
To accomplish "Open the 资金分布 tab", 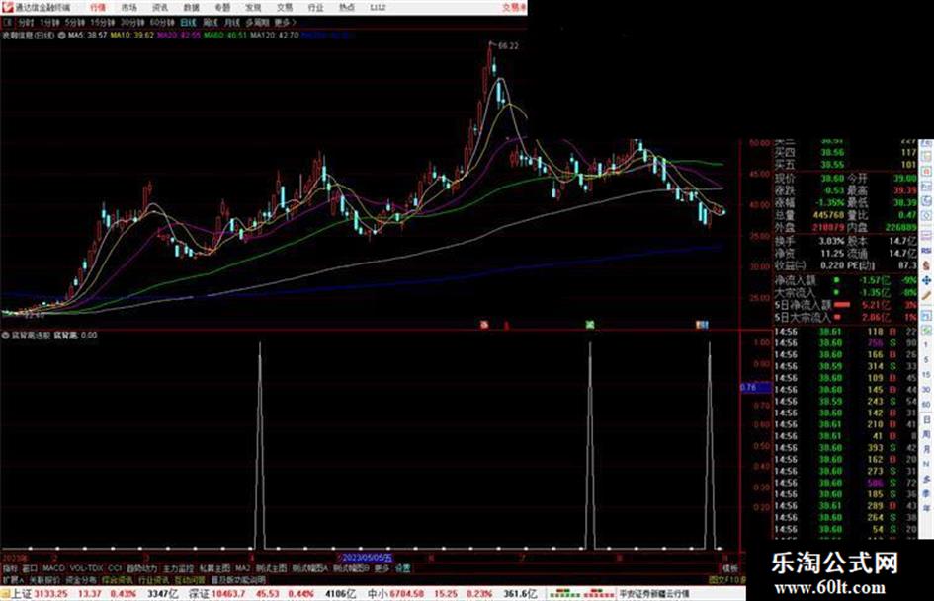I will (x=81, y=579).
